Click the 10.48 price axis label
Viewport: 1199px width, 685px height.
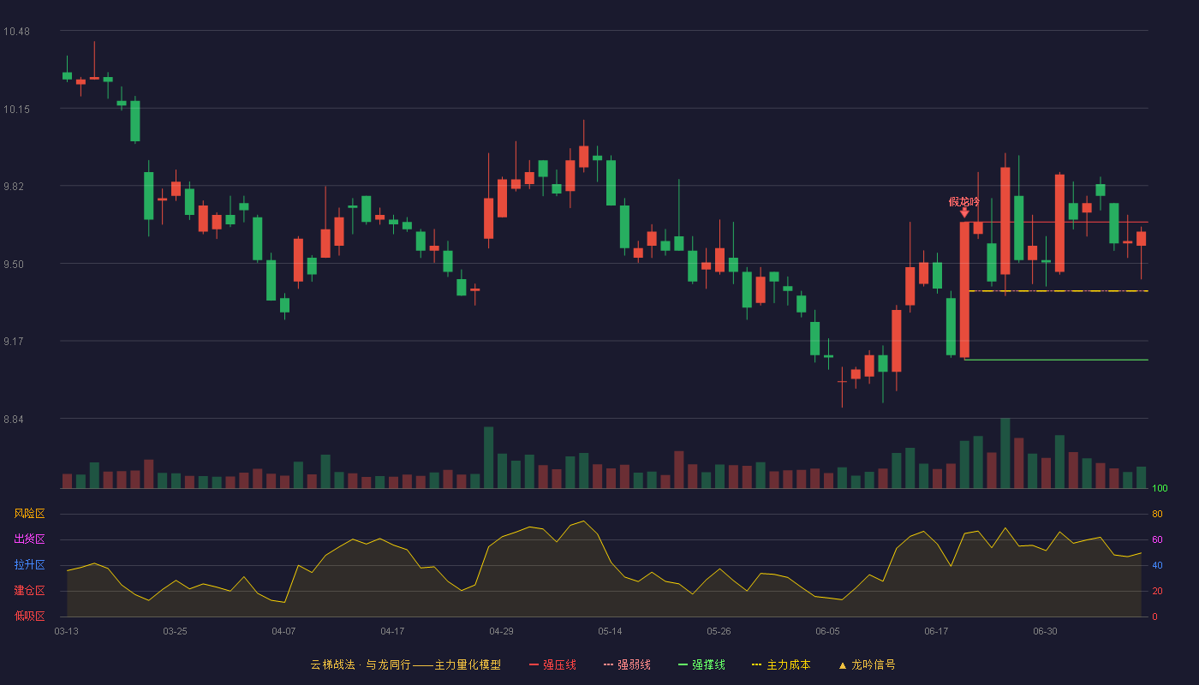[x=16, y=32]
